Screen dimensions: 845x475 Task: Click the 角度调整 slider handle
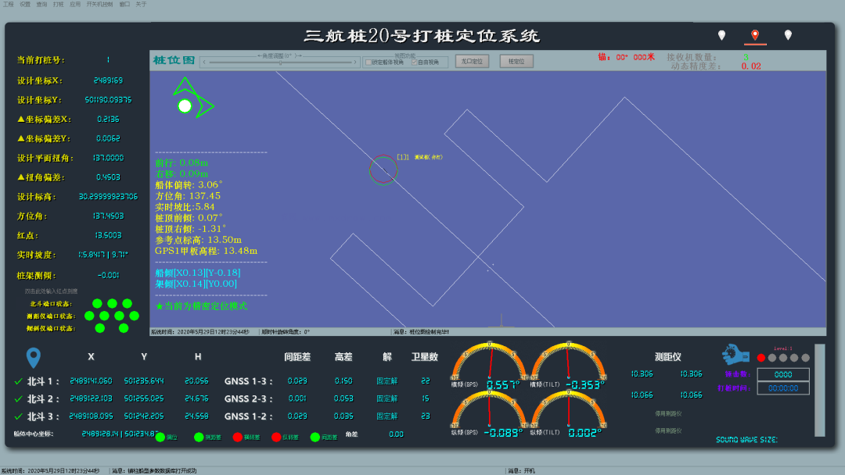280,63
